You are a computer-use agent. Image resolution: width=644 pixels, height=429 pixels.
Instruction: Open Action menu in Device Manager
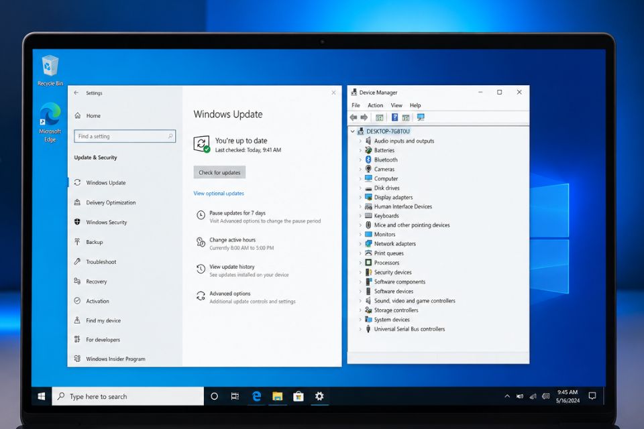point(375,105)
